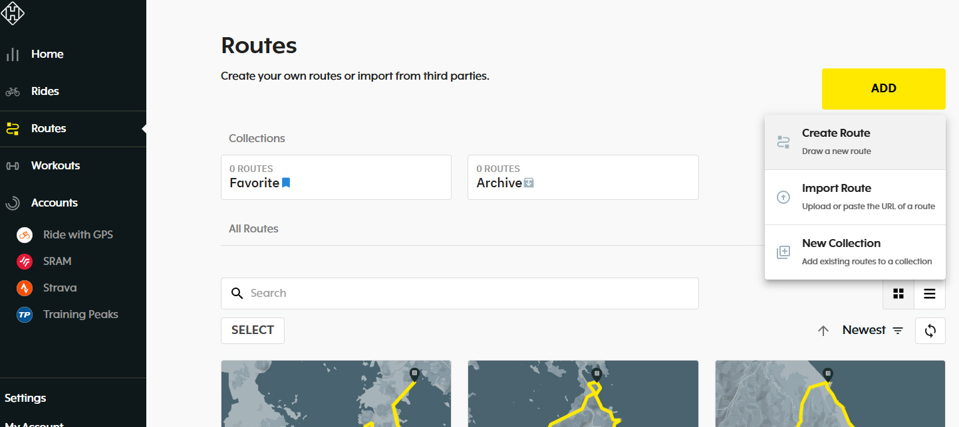Click the search magnifier icon

click(x=237, y=294)
